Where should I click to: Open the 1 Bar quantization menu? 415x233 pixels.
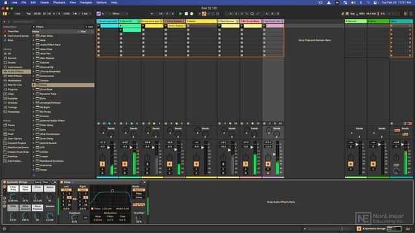point(86,14)
